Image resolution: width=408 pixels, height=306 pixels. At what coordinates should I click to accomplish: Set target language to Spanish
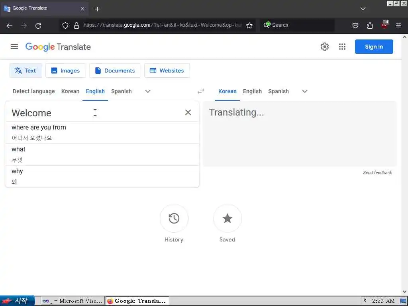pyautogui.click(x=279, y=91)
